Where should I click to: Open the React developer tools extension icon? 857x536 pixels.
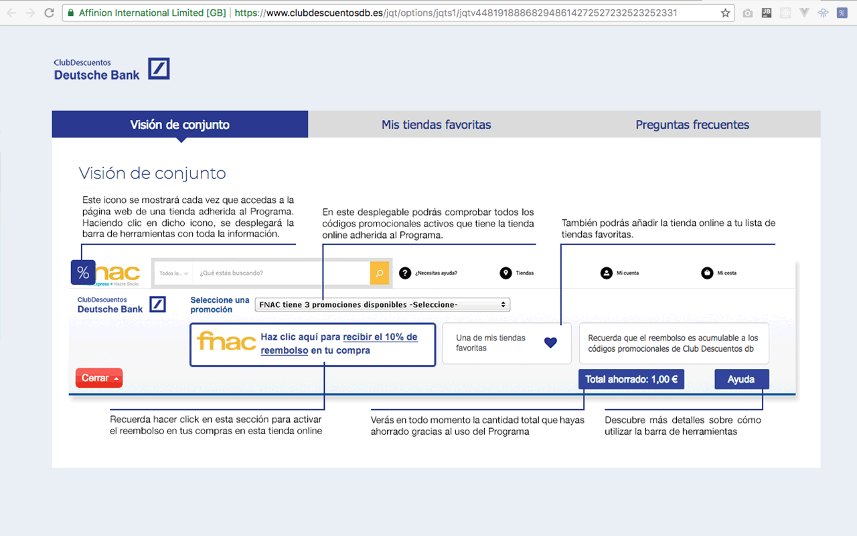[786, 13]
